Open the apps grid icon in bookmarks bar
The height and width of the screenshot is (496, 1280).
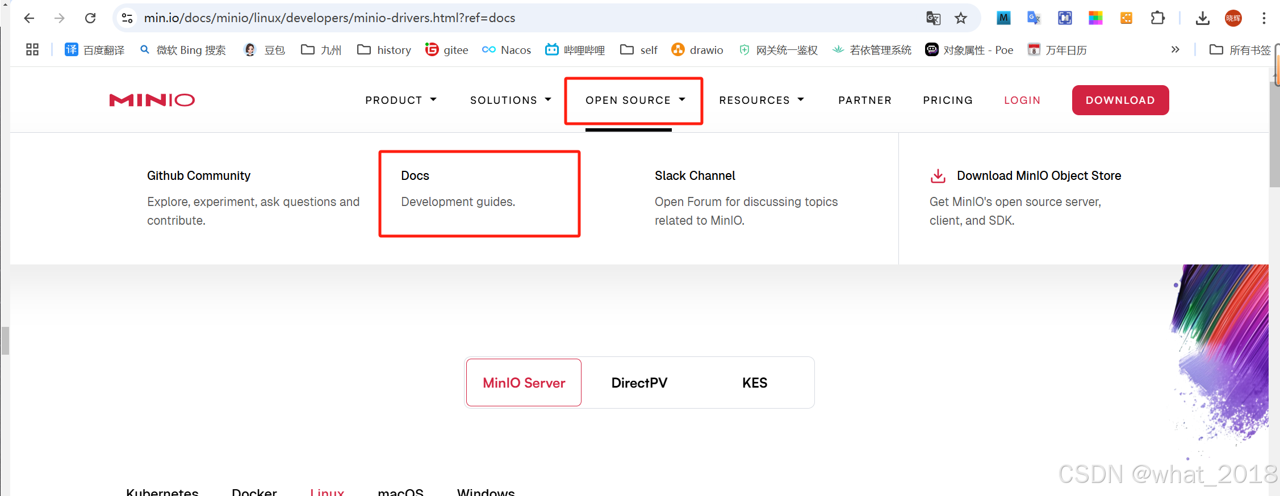click(32, 50)
